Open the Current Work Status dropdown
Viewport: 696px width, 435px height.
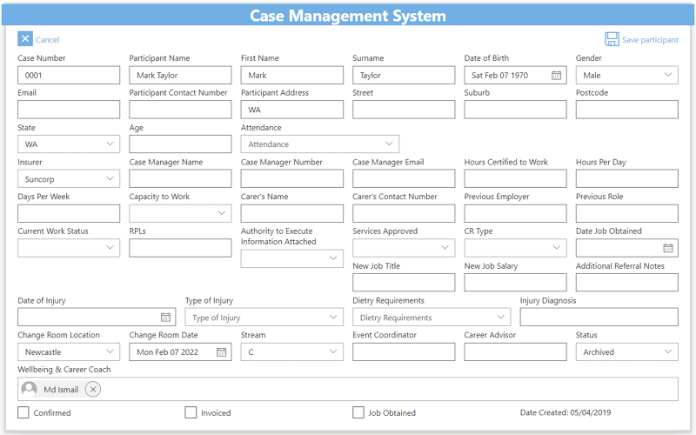click(69, 248)
